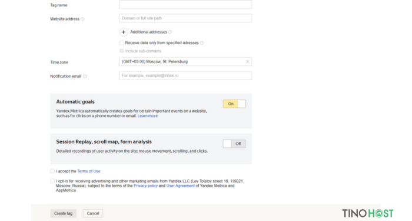Clear the Time zone selection

pyautogui.click(x=247, y=61)
